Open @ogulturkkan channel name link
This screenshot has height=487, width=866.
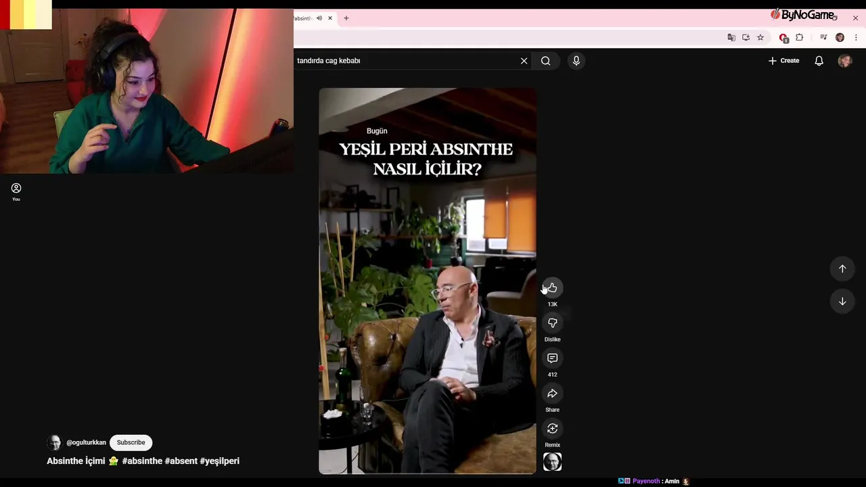point(86,442)
